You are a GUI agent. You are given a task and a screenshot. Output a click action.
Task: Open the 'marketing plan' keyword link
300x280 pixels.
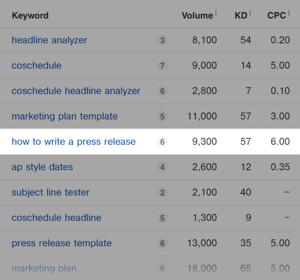(44, 269)
